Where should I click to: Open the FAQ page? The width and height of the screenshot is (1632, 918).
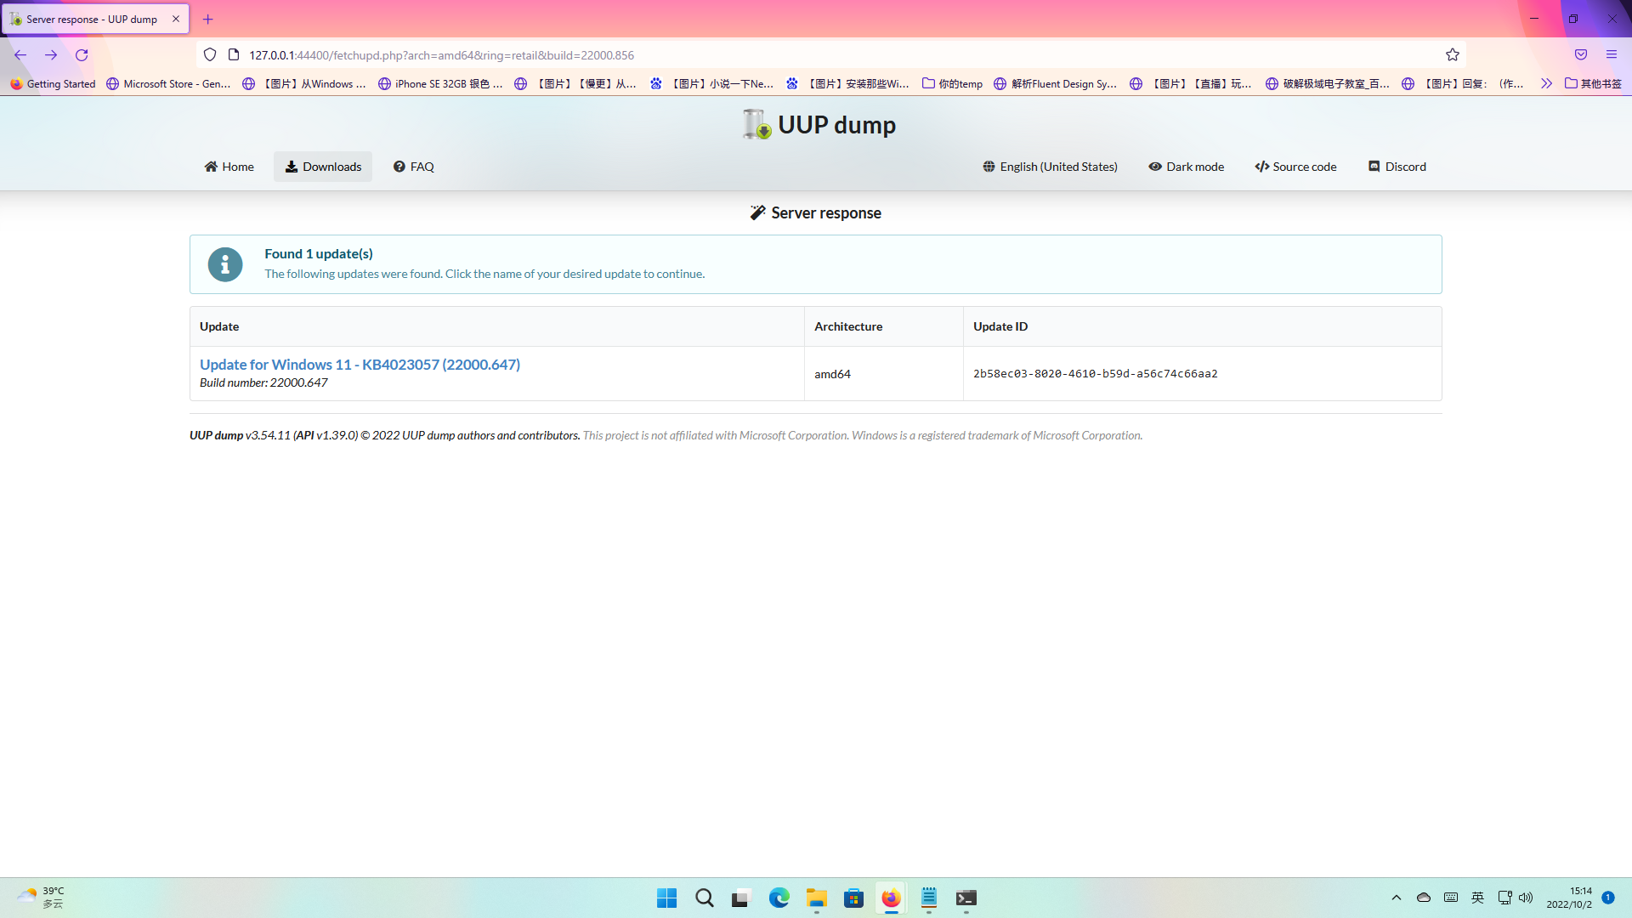point(414,167)
